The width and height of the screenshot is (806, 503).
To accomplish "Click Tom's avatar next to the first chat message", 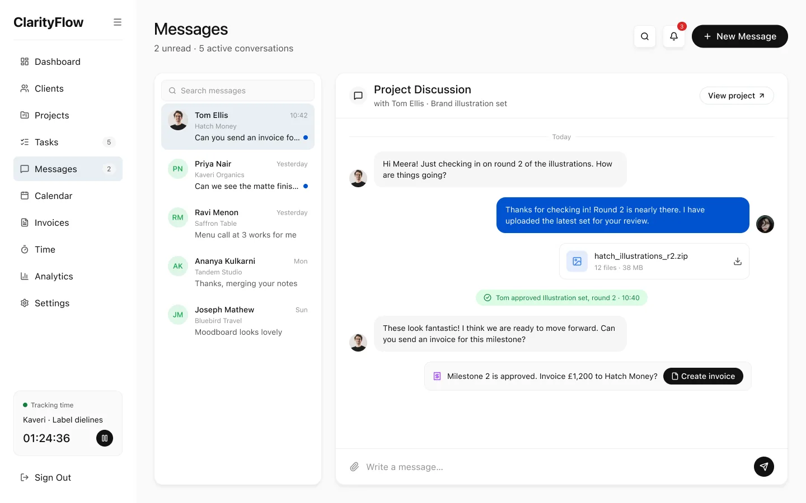I will click(x=358, y=178).
